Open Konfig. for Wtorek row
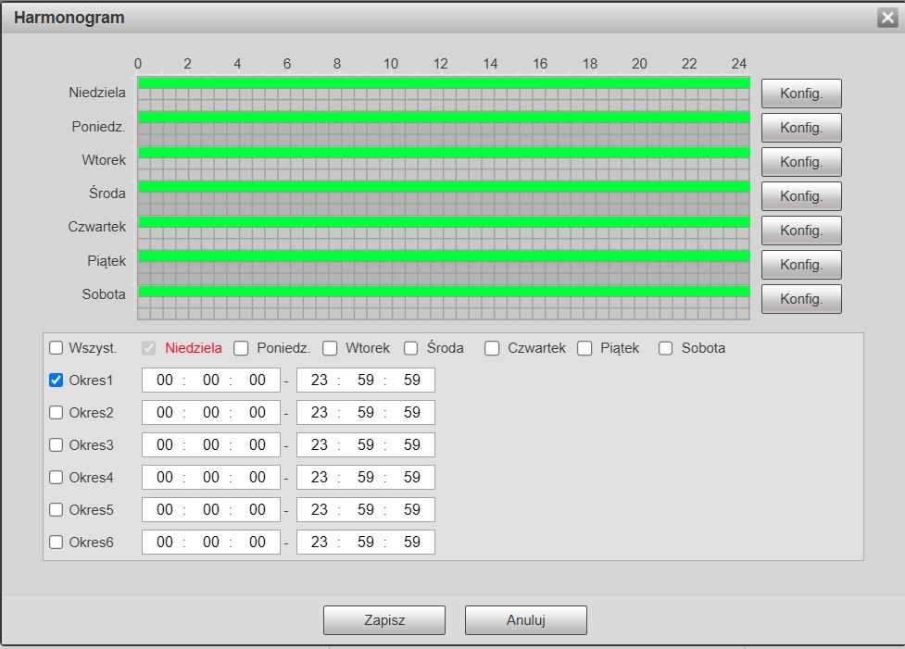905x649 pixels. [x=801, y=162]
